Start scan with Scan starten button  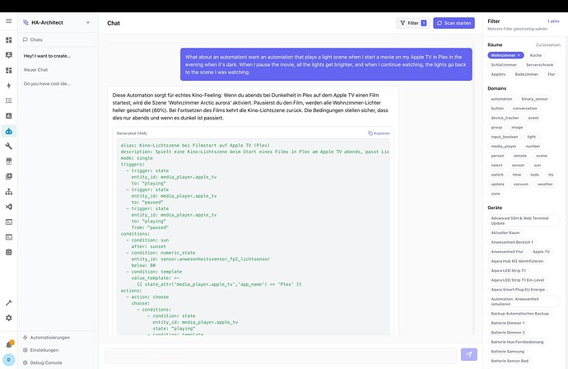[x=454, y=23]
